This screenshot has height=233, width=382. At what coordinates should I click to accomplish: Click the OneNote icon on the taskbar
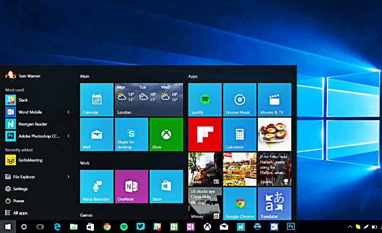coord(190,227)
